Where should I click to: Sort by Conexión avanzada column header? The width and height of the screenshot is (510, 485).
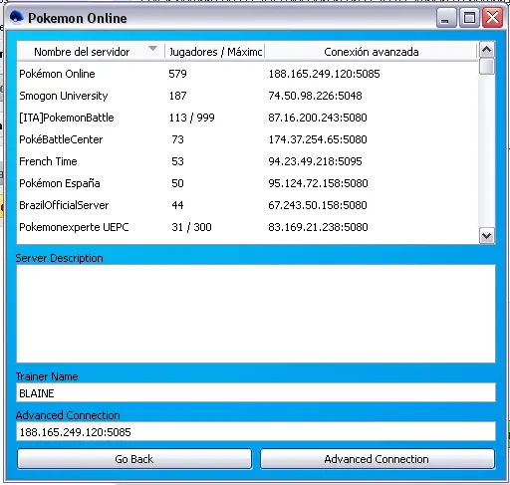click(371, 52)
